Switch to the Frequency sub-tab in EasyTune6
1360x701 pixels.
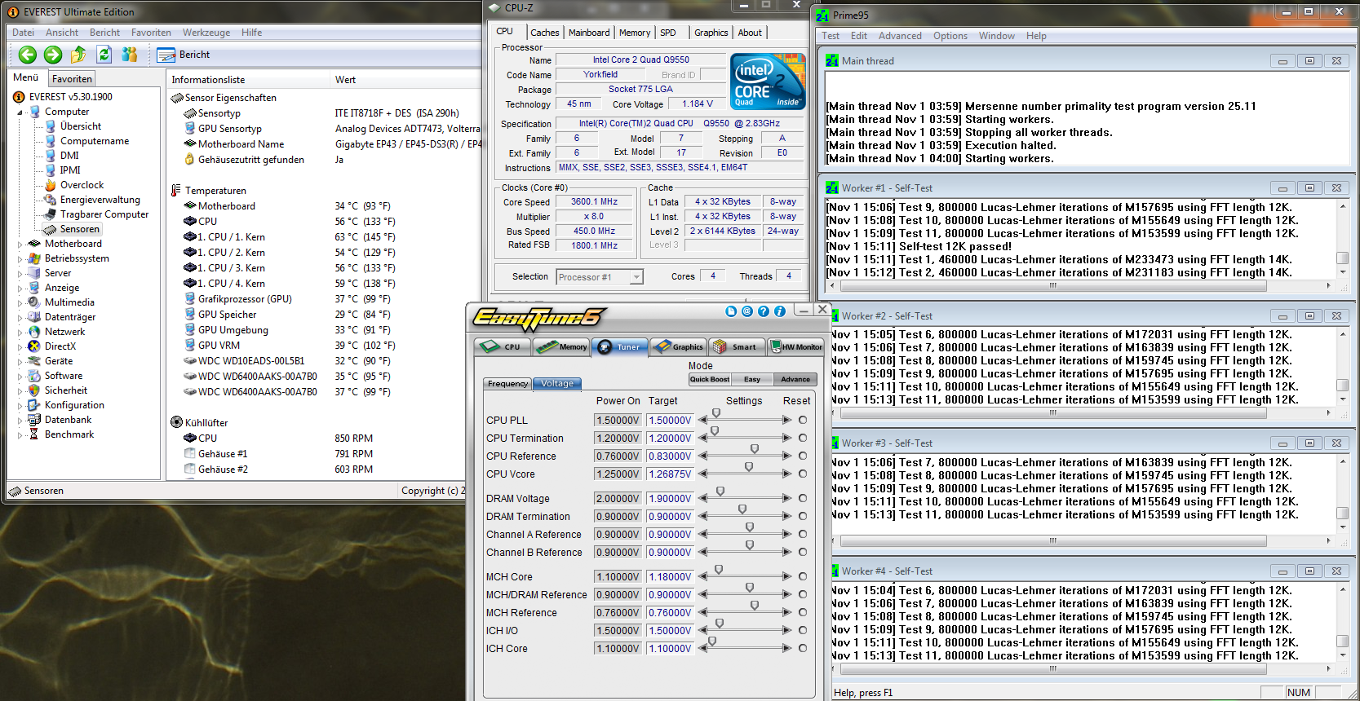point(507,384)
